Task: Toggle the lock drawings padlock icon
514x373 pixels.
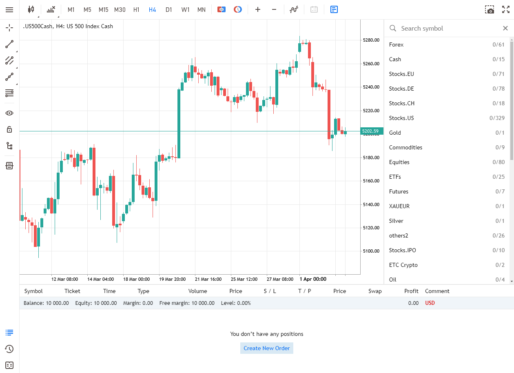Action: 9,129
